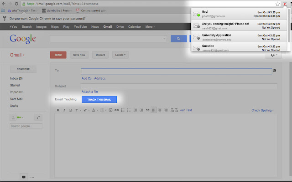Screen dimensions: 292x182
Task: Toggle italic formatting in compose toolbar
Action: (x=64, y=110)
